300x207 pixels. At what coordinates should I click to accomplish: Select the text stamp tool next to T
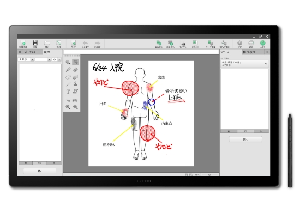coord(75,92)
